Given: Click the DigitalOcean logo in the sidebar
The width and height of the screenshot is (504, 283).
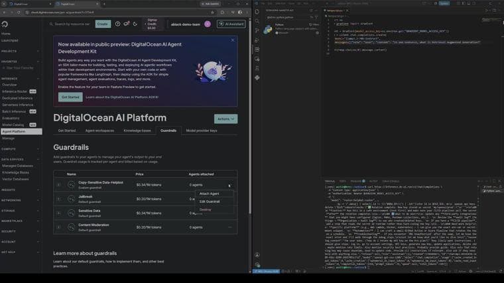Looking at the screenshot, I should coord(5,24).
